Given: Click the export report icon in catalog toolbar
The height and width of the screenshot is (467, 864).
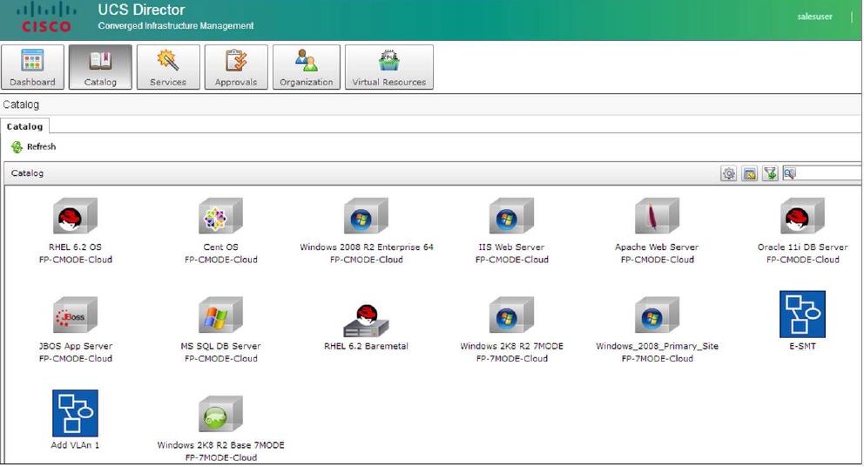Looking at the screenshot, I should 749,173.
